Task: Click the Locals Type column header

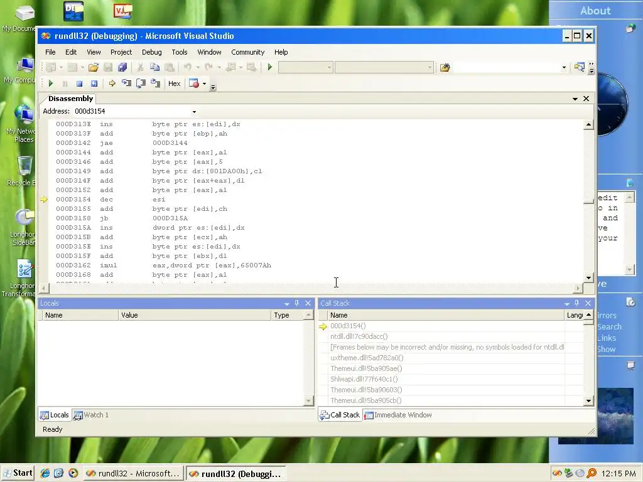Action: pos(288,315)
